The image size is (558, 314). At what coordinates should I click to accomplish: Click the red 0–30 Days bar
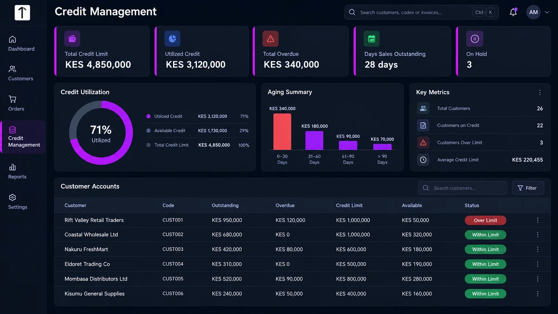click(282, 132)
